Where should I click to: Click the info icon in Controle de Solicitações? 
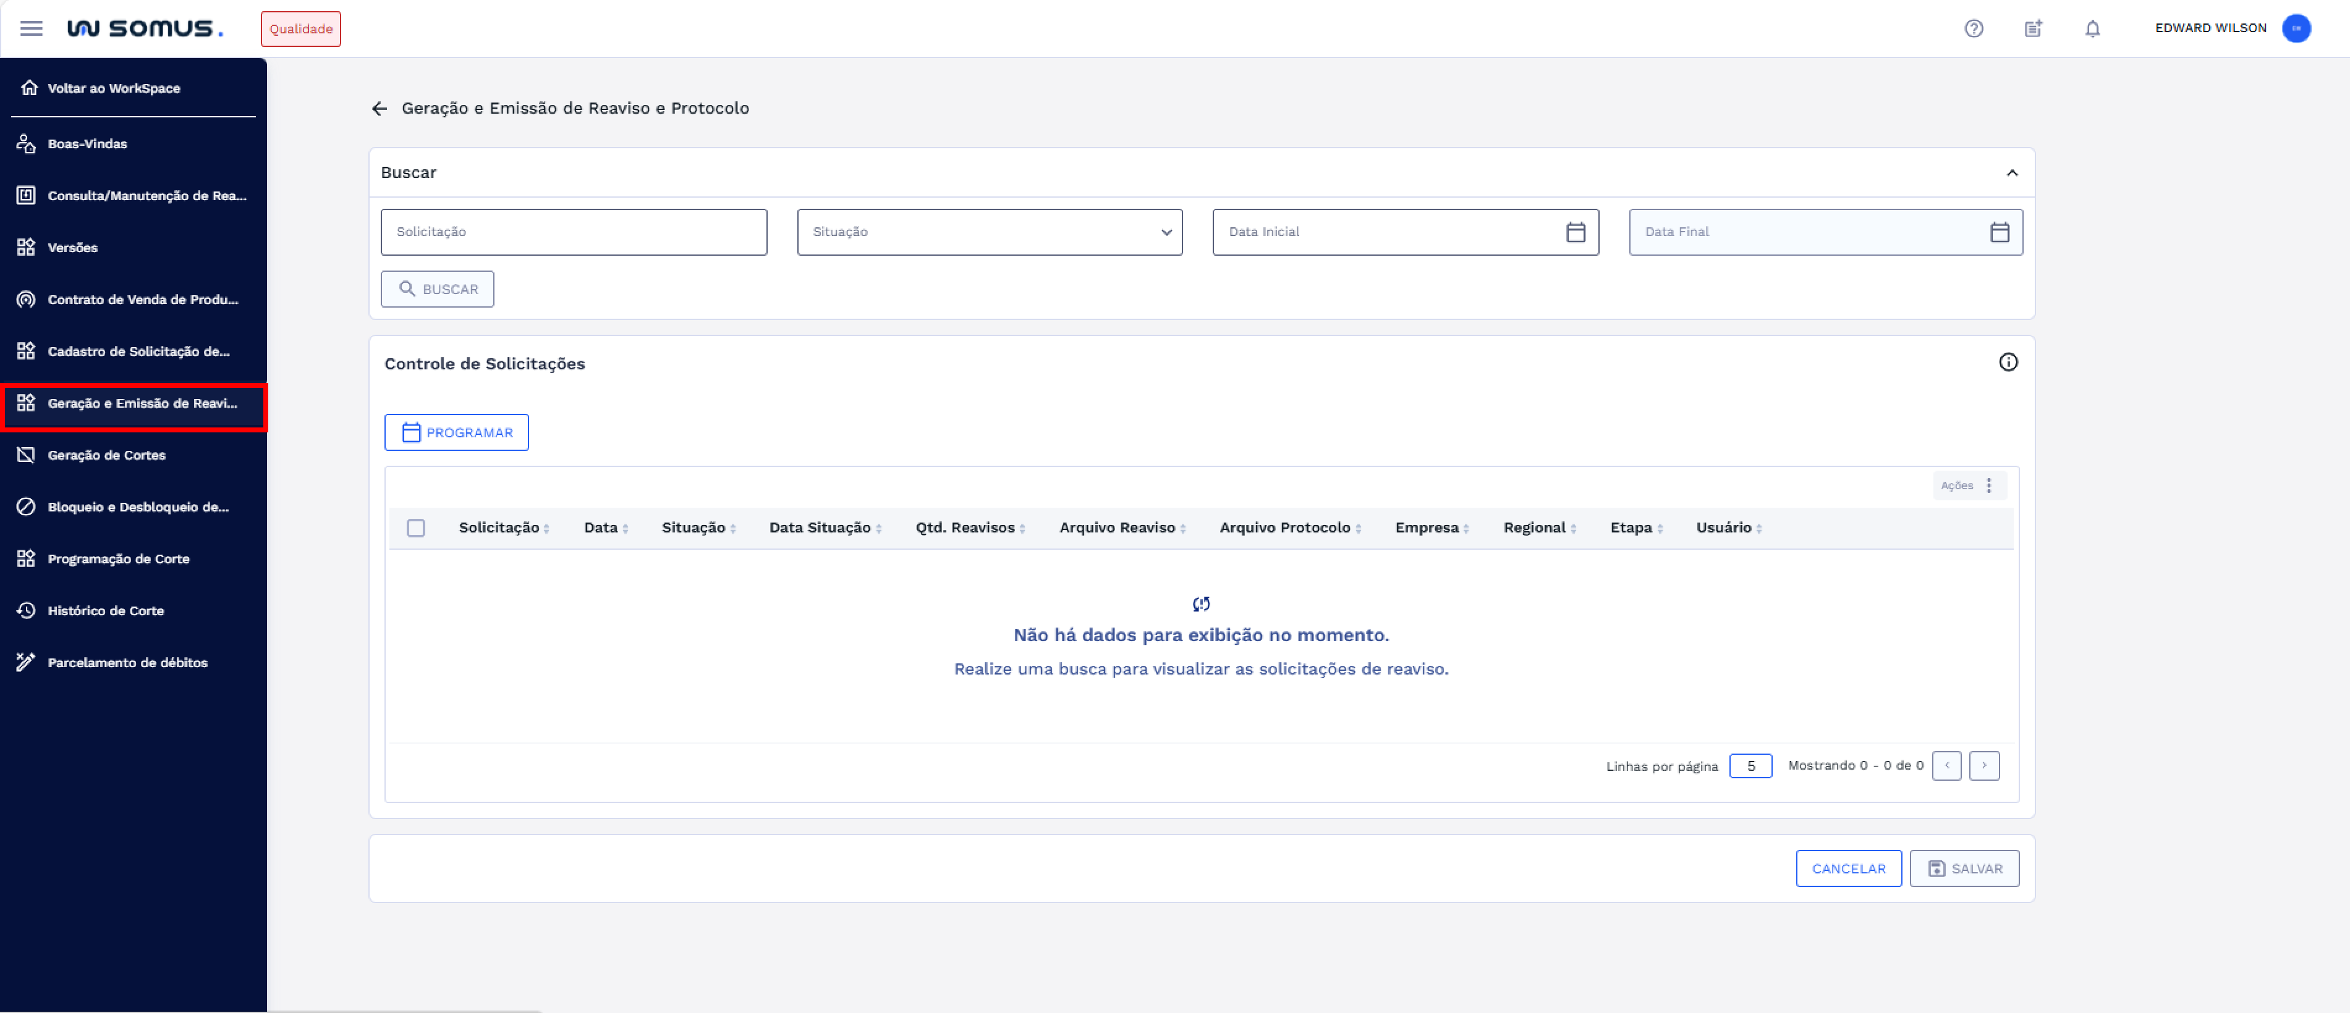click(x=2007, y=363)
